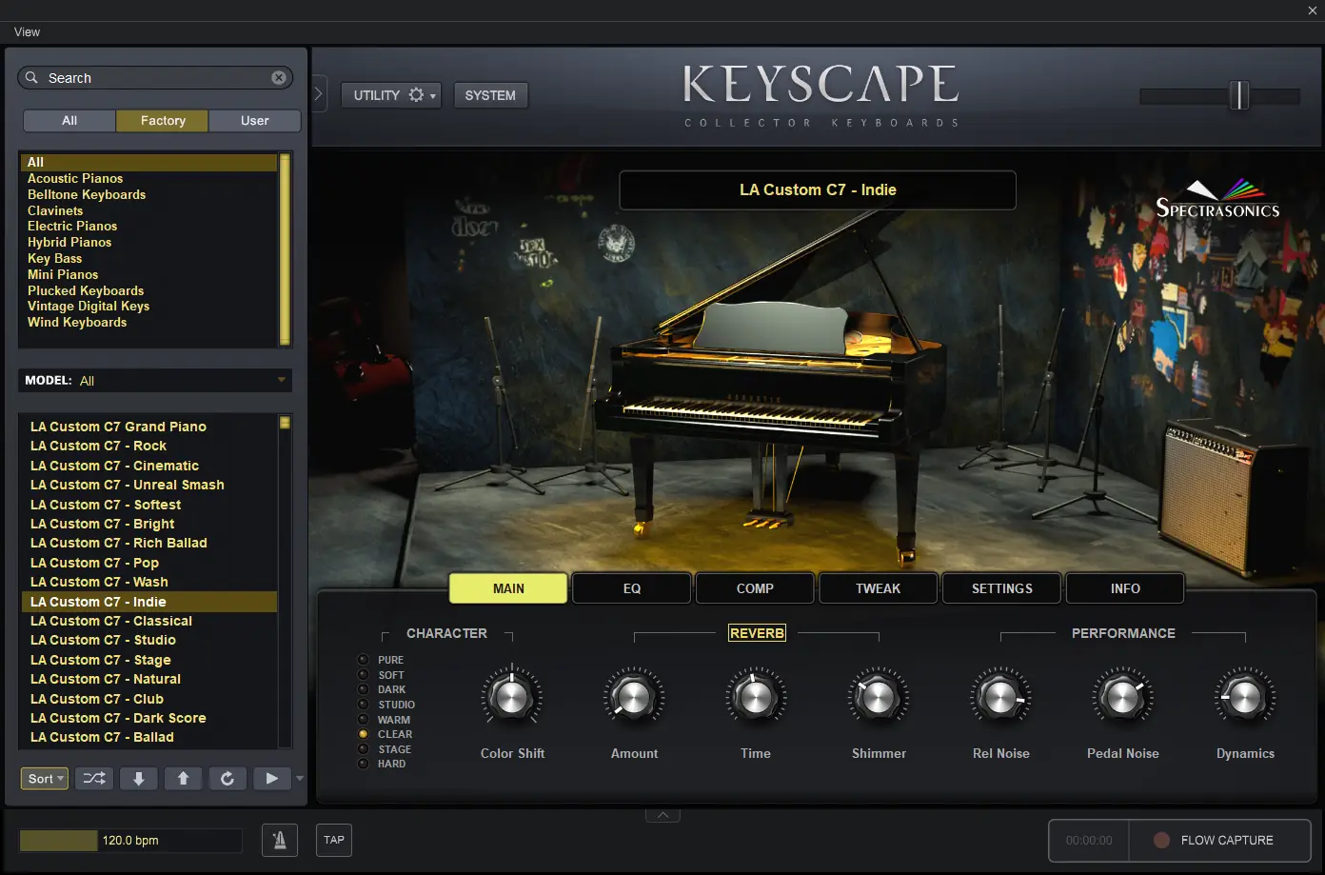The image size is (1325, 875).
Task: Select the STUDIO character mode
Action: click(x=363, y=705)
